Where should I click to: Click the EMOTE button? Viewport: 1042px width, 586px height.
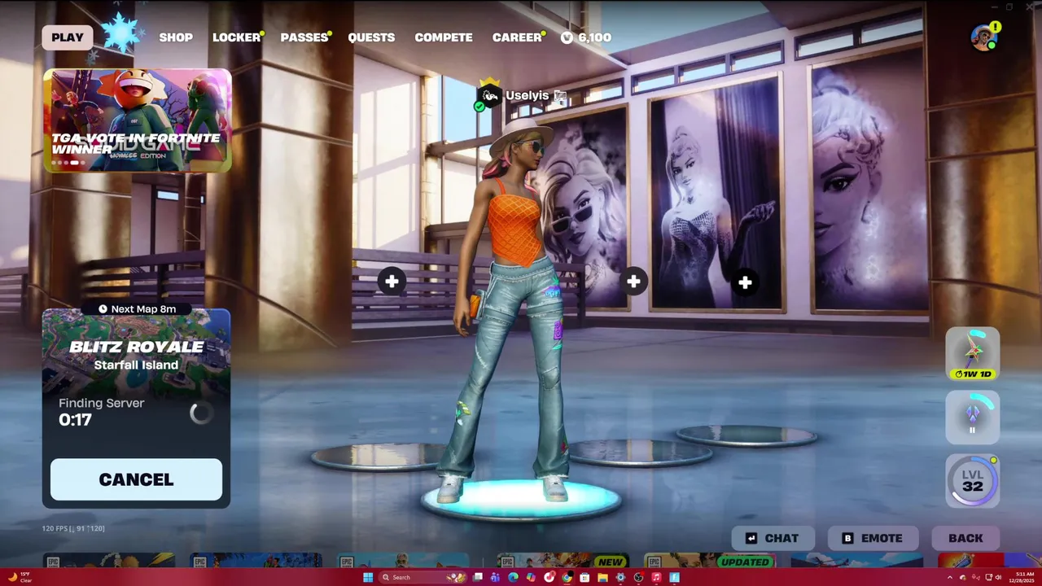(873, 538)
